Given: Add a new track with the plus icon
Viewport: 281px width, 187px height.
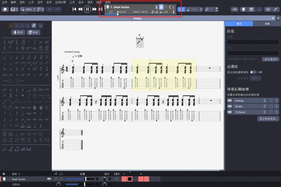Looking at the screenshot, I should 4,174.
